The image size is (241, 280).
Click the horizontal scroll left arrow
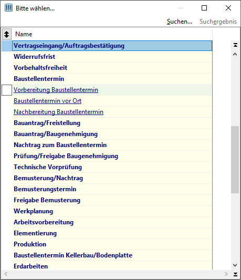pos(6,274)
